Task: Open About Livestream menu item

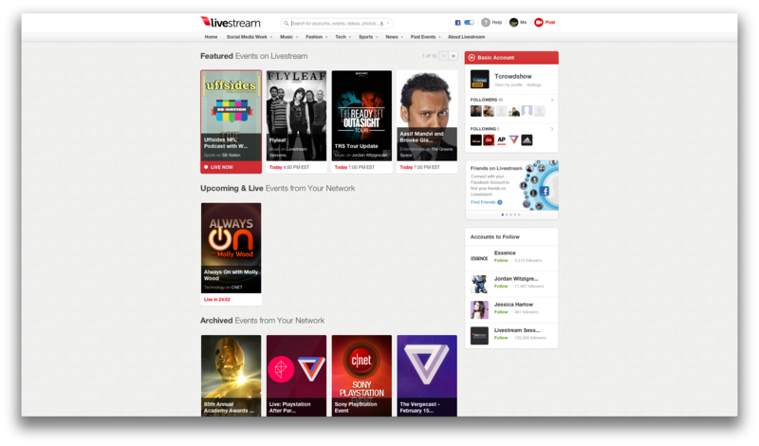Action: click(466, 37)
